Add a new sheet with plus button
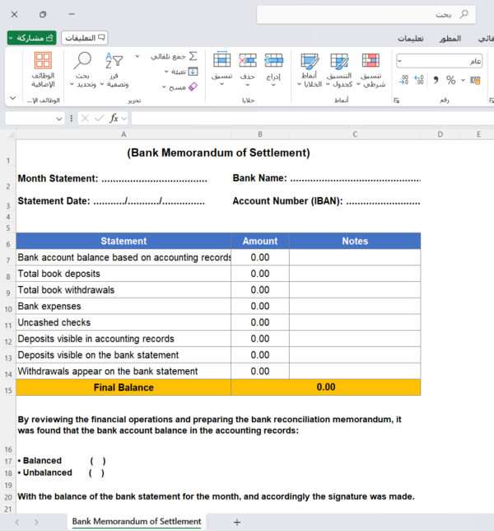Screen dimensions: 494x531 pyautogui.click(x=237, y=522)
